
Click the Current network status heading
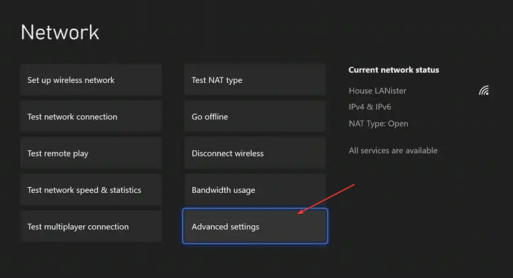click(x=393, y=70)
